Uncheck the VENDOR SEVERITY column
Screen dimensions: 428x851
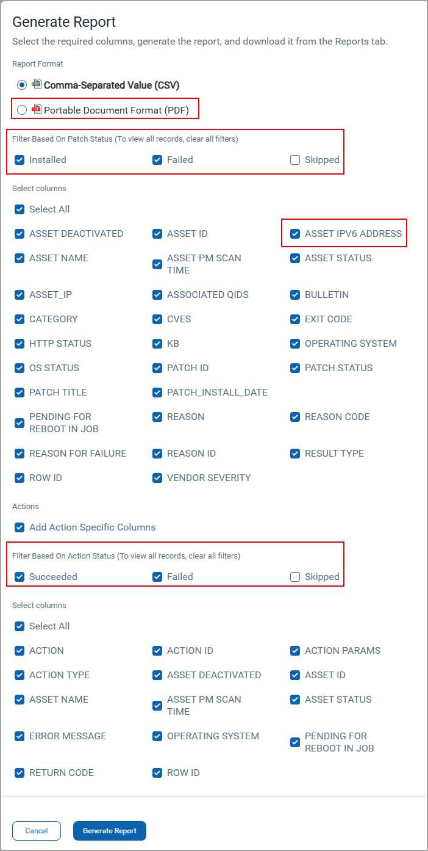[157, 477]
